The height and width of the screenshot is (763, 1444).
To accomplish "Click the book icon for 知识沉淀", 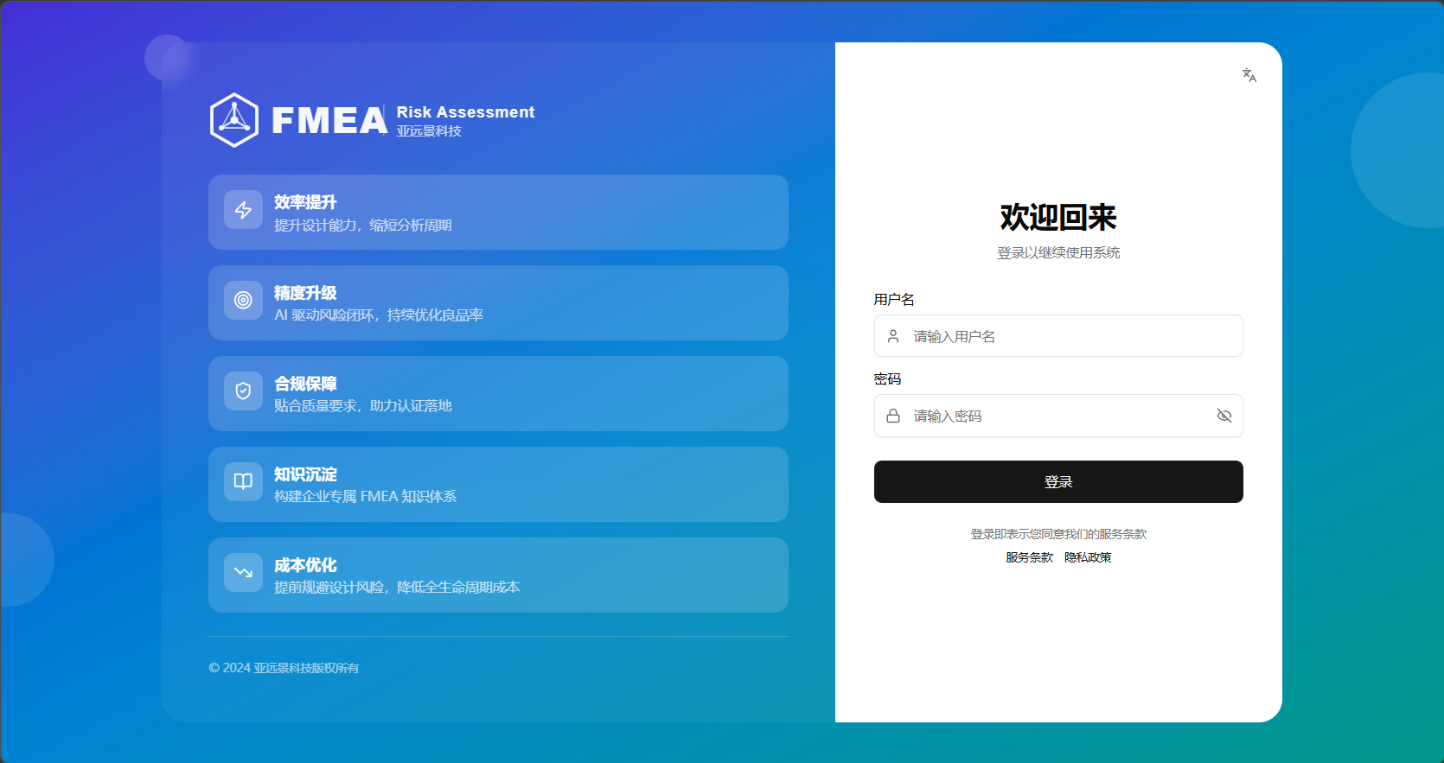I will tap(243, 481).
